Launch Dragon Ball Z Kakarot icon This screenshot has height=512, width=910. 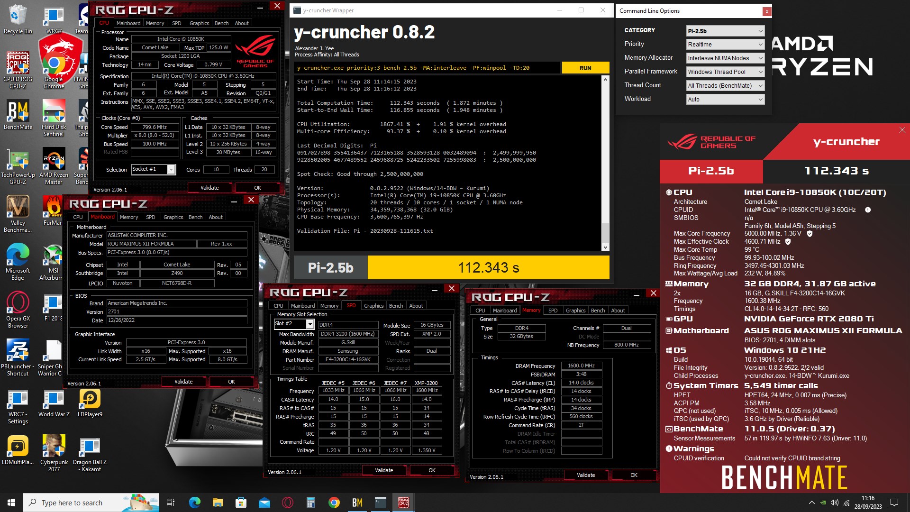[x=90, y=453]
